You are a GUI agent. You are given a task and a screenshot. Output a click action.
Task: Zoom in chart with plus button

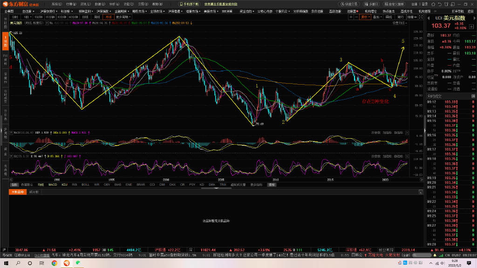[351, 17]
